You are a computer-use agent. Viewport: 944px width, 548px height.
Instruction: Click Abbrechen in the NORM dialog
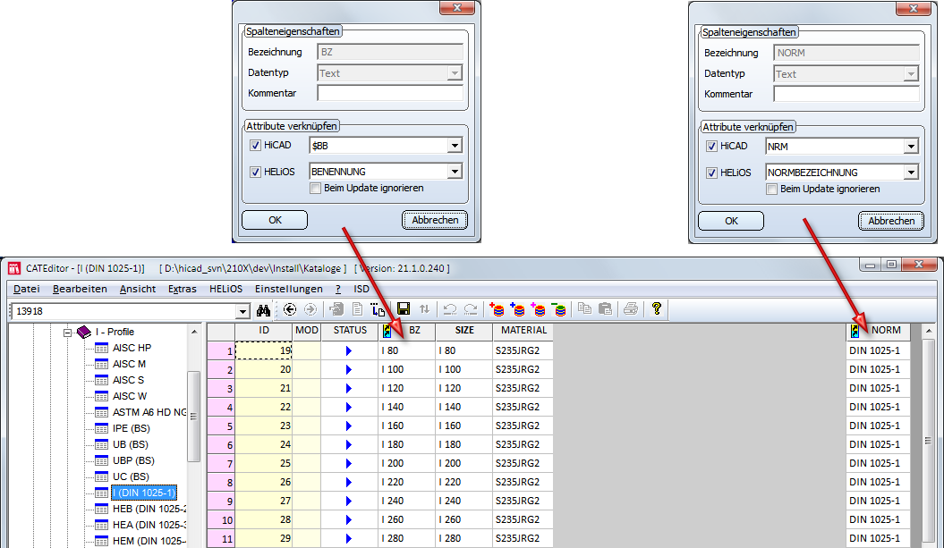coord(891,220)
